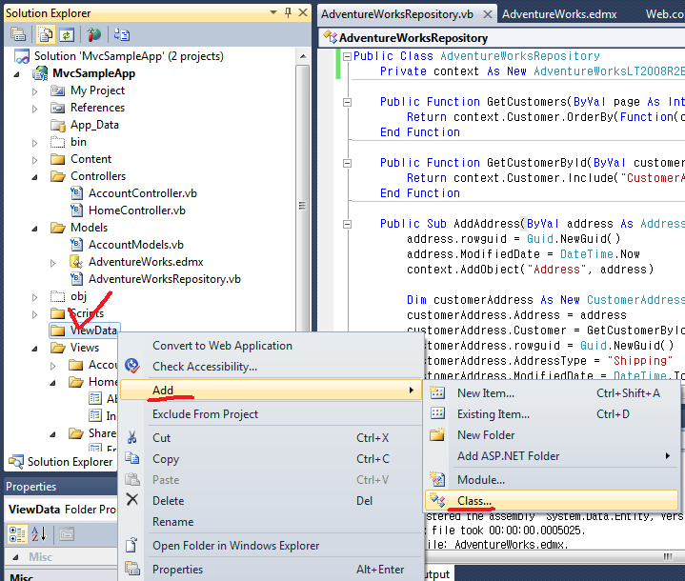The width and height of the screenshot is (685, 581).
Task: Open the Add submenu
Action: pyautogui.click(x=271, y=391)
